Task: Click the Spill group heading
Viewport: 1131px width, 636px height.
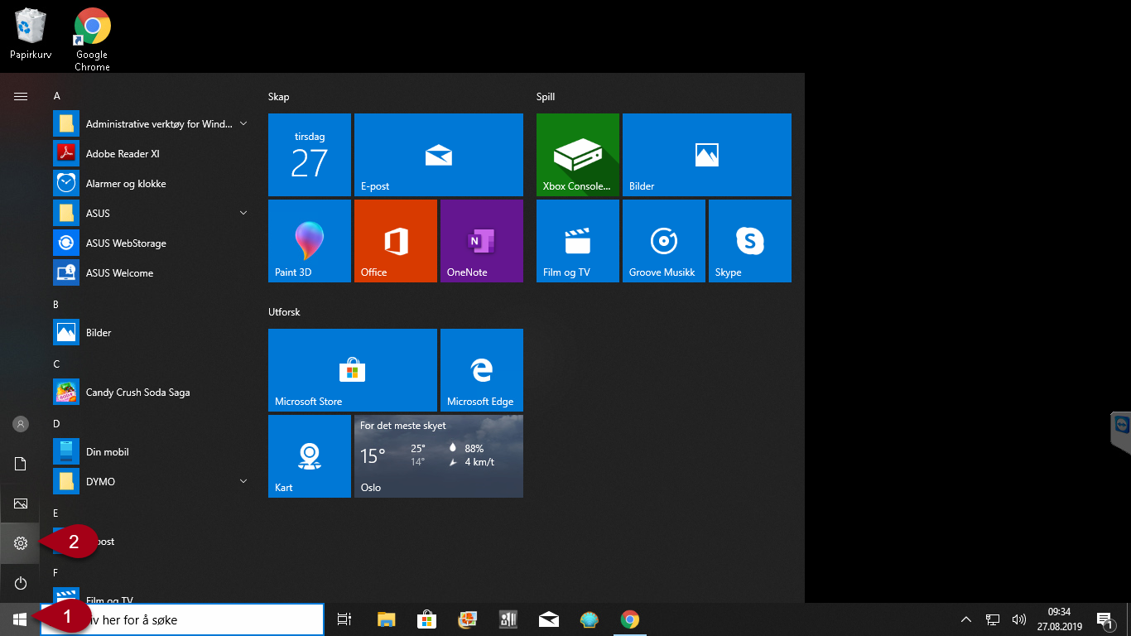Action: point(546,97)
